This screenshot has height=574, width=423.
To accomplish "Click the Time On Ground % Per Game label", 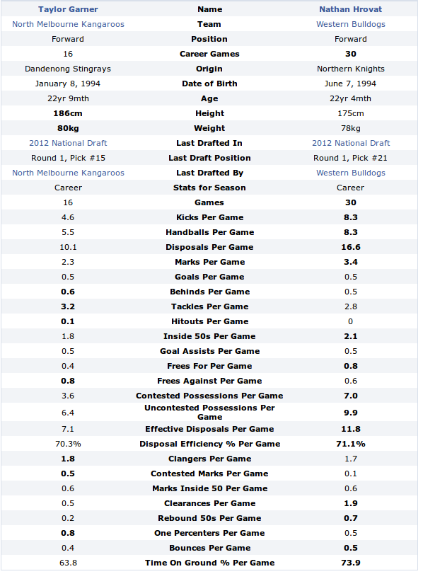I will click(209, 563).
